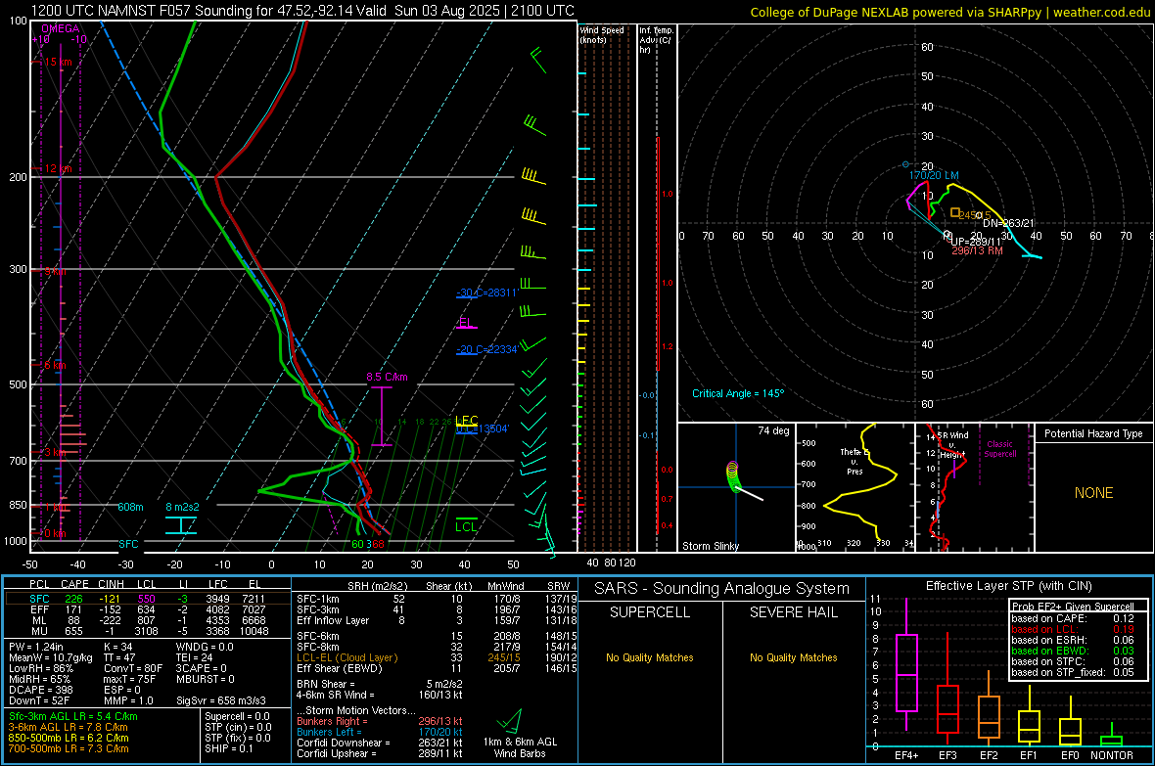1155x766 pixels.
Task: Click the 12 km height marker
Action: pos(58,168)
